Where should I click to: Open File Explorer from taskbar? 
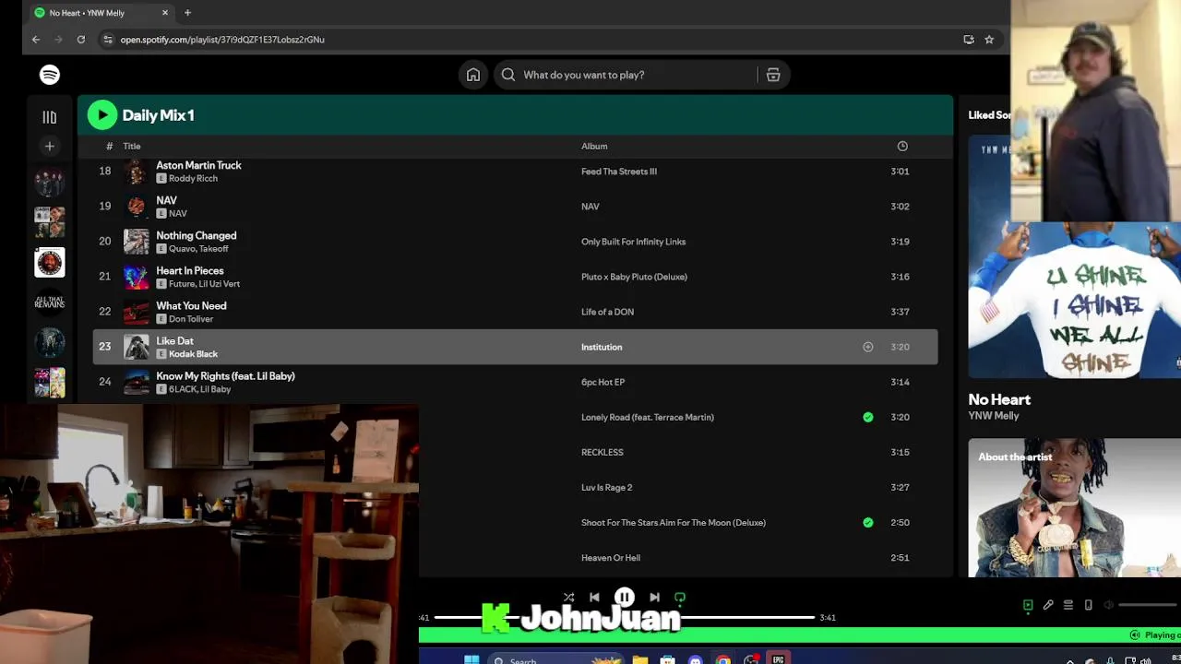(639, 659)
